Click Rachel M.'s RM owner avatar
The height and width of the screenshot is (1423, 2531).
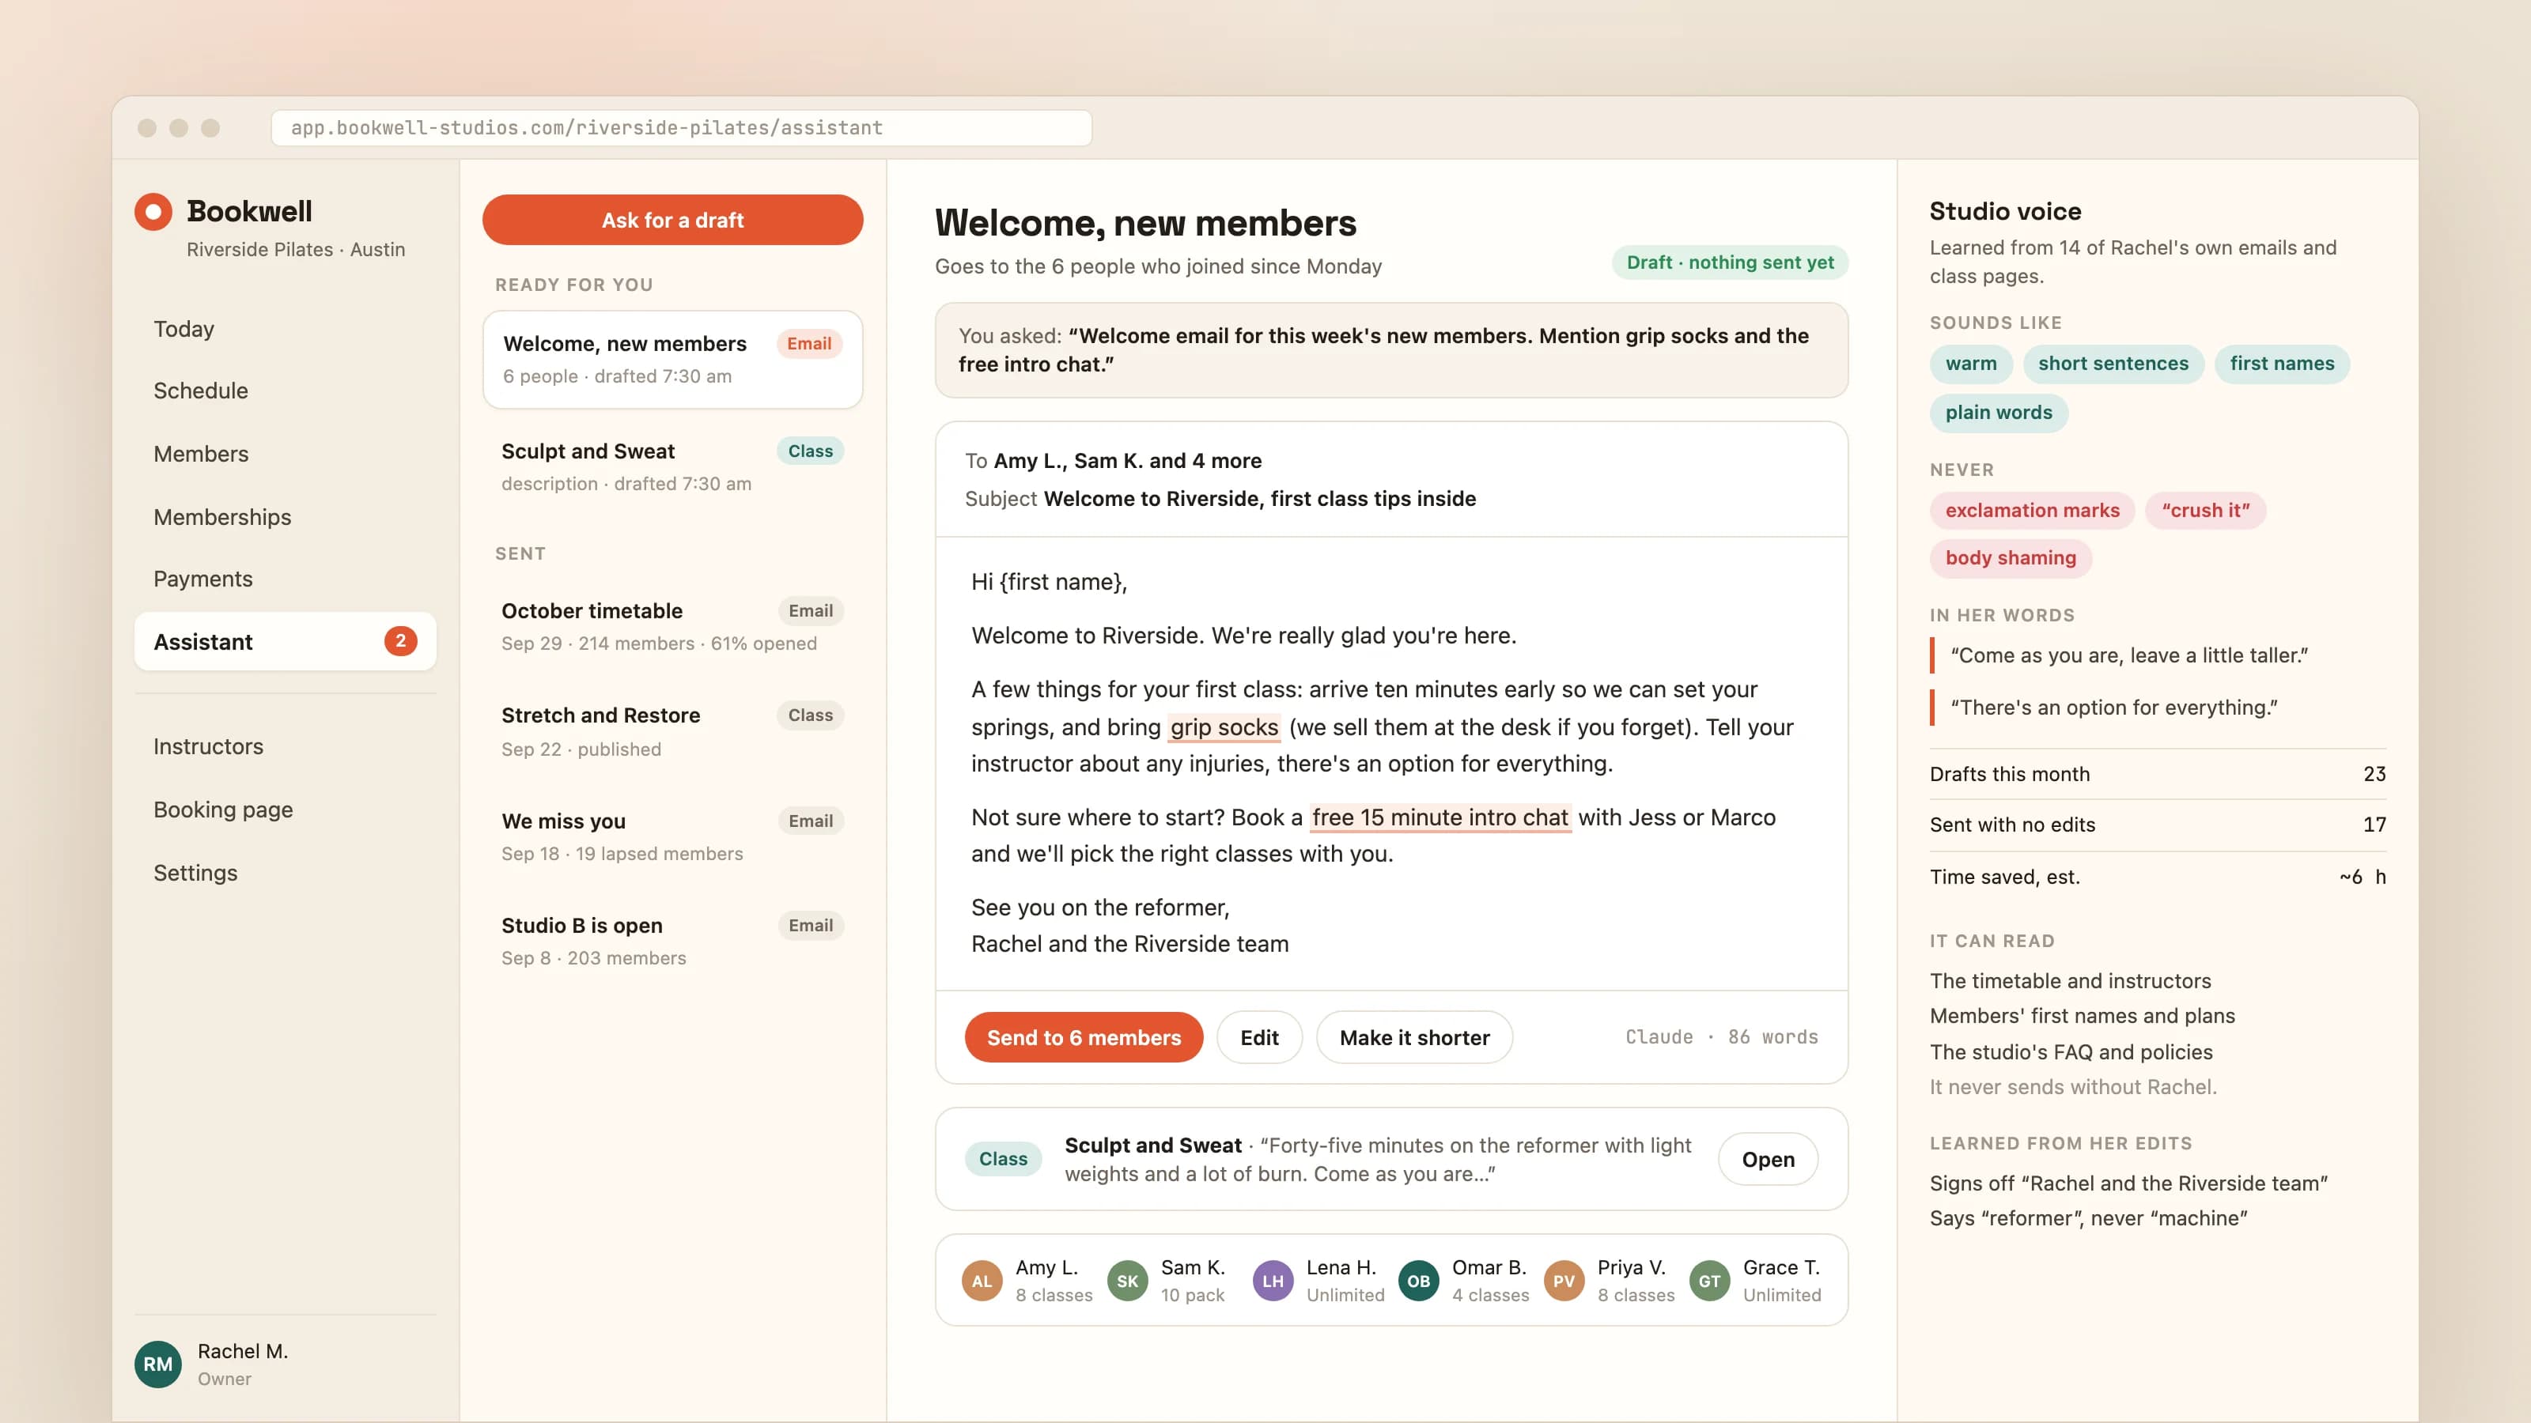[x=158, y=1364]
